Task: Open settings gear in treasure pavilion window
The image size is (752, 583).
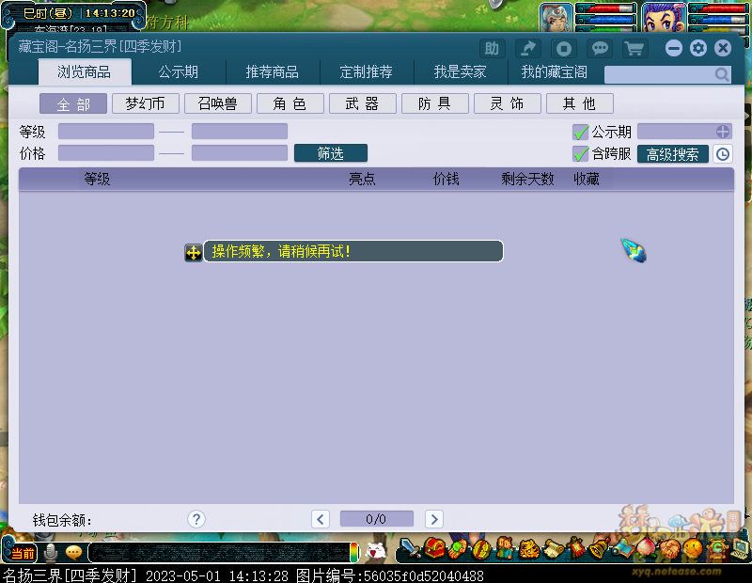Action: [x=697, y=49]
